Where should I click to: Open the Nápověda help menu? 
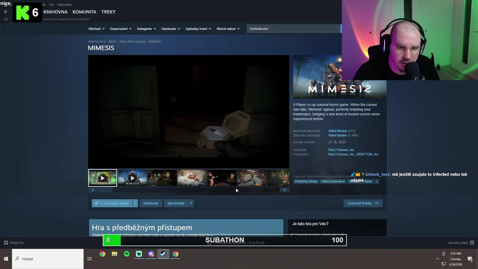[65, 5]
